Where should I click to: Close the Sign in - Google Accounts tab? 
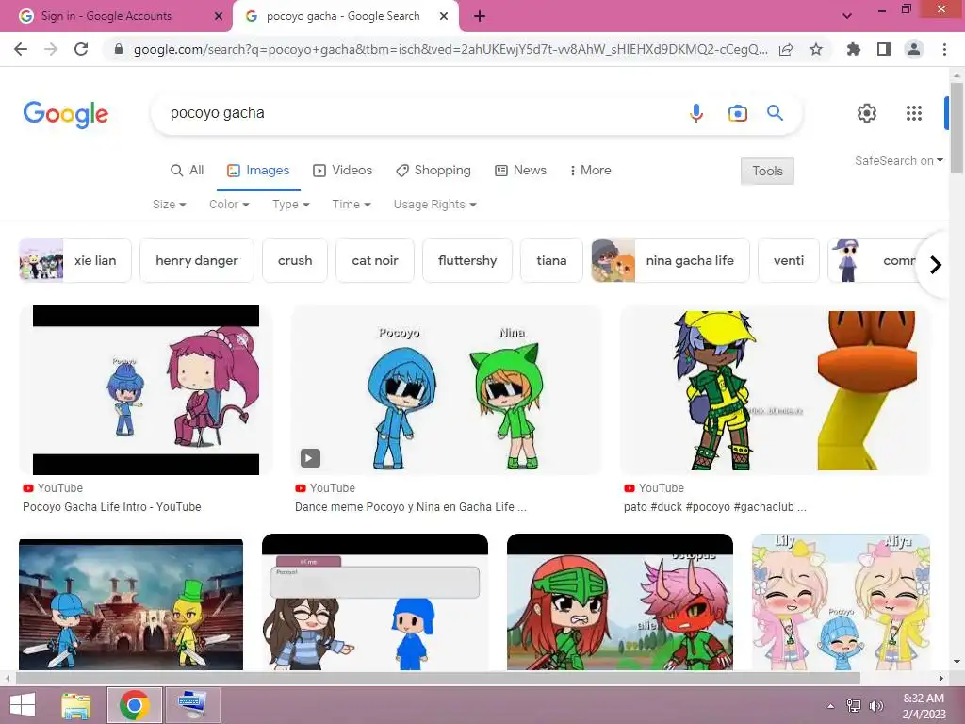[x=219, y=16]
